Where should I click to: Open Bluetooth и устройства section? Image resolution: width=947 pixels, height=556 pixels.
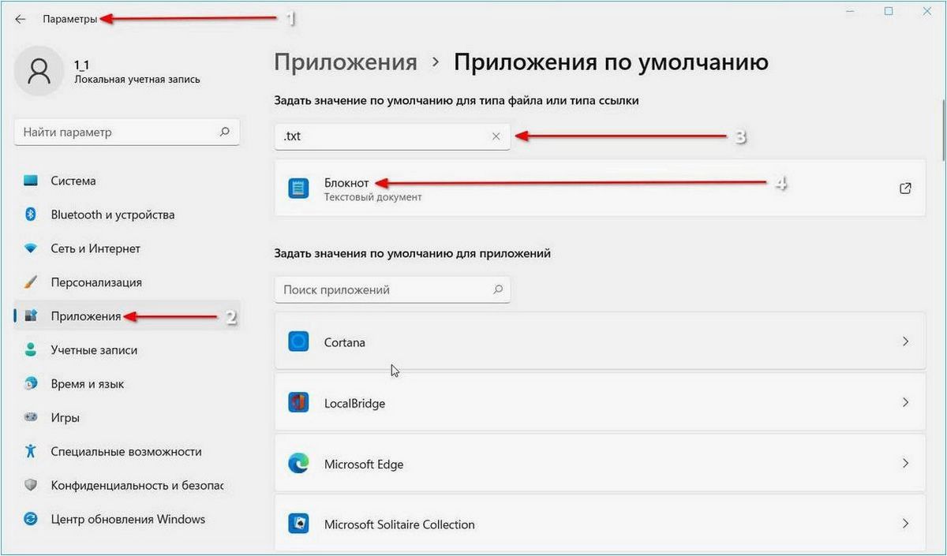tap(127, 215)
